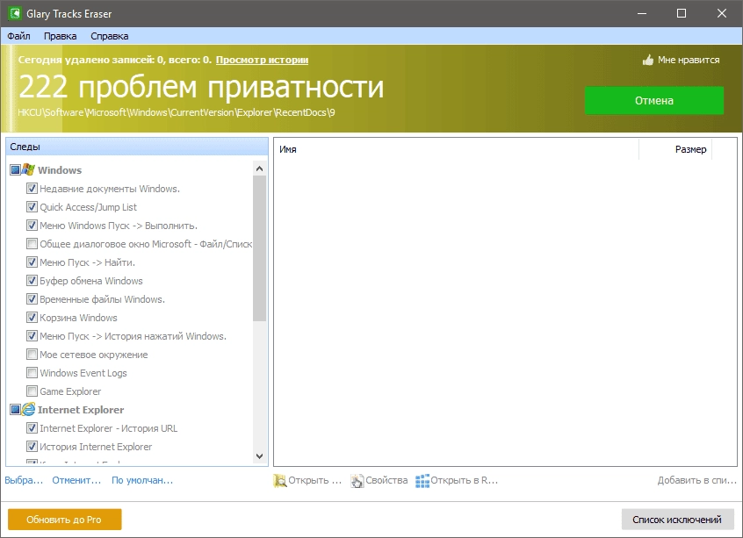Click tree scrollbar down arrow
Image resolution: width=743 pixels, height=538 pixels.
(x=259, y=456)
